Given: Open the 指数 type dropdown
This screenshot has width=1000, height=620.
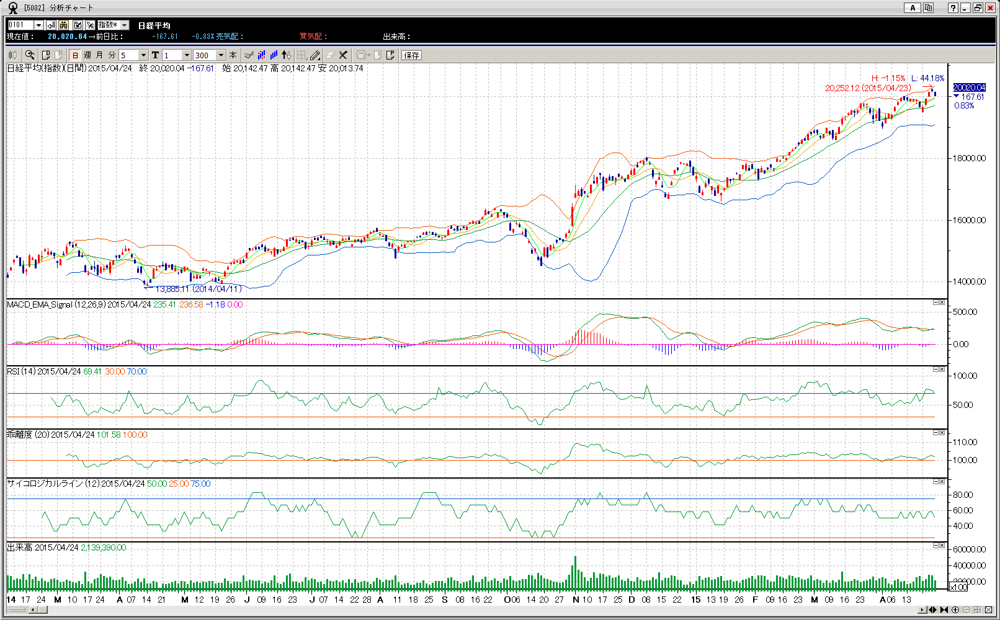Looking at the screenshot, I should click(x=125, y=25).
